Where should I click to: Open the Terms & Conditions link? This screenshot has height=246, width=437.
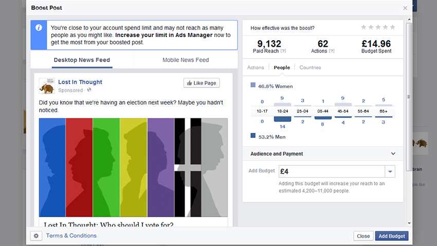[x=71, y=236]
